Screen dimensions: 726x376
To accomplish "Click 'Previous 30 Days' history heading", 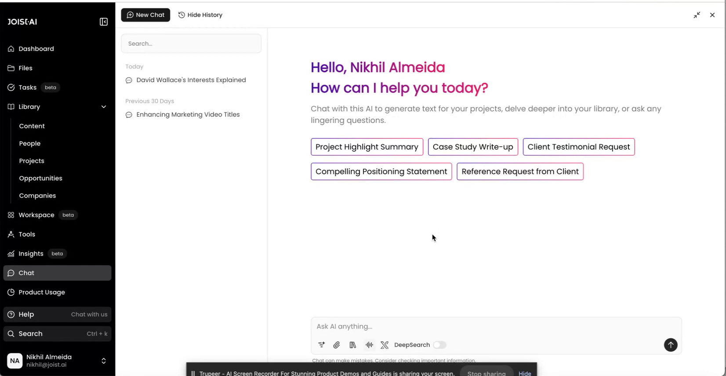I will 149,101.
